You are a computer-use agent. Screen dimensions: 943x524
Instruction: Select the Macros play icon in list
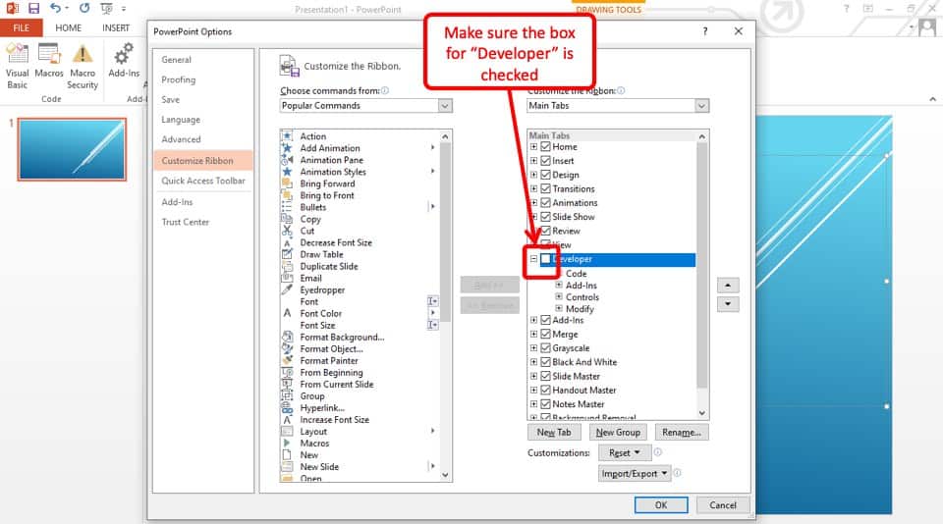coord(287,443)
